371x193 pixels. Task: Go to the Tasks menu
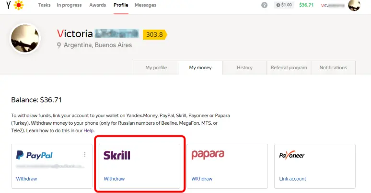(45, 5)
